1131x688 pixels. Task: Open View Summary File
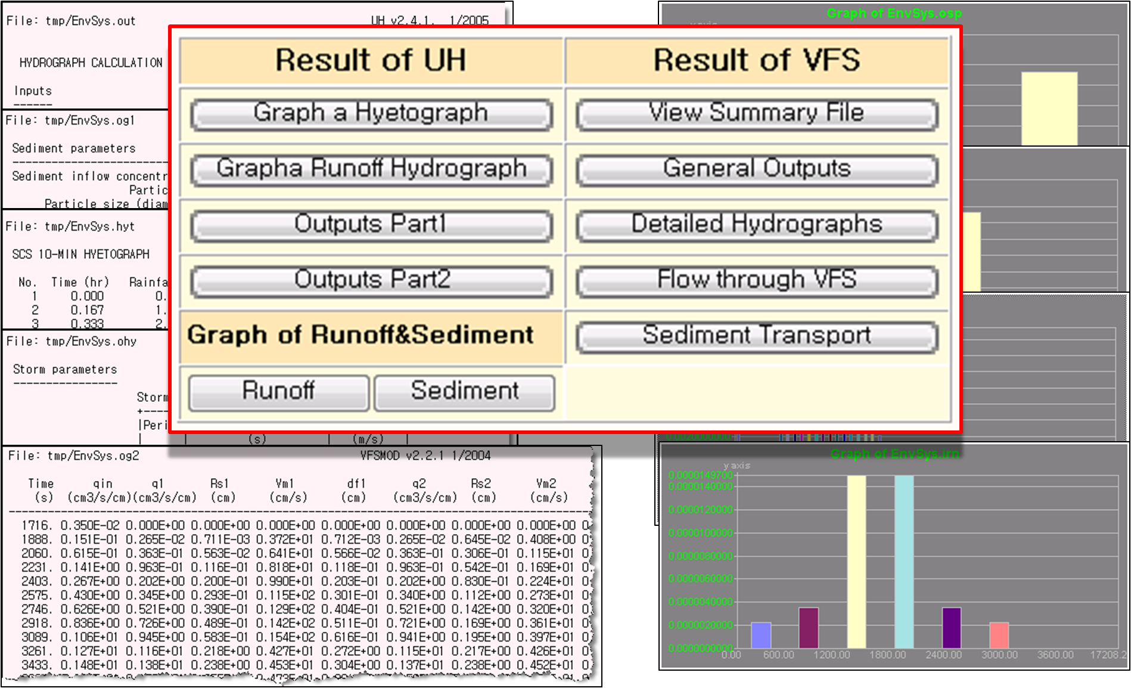[x=756, y=114]
